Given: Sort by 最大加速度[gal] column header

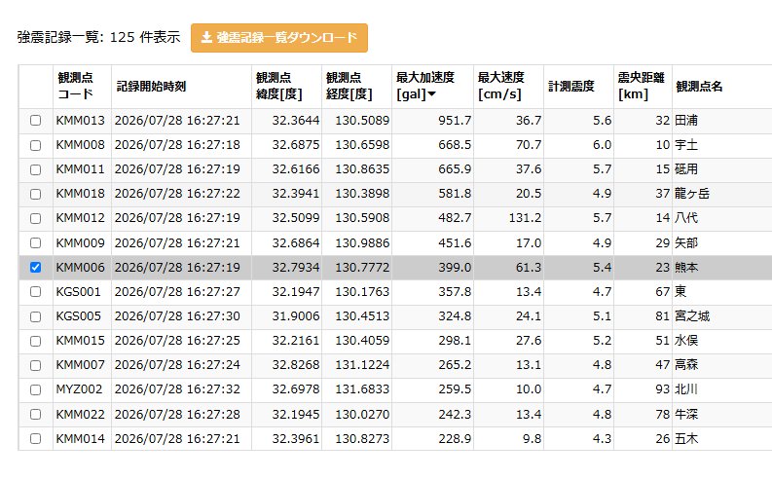Looking at the screenshot, I should (432, 86).
